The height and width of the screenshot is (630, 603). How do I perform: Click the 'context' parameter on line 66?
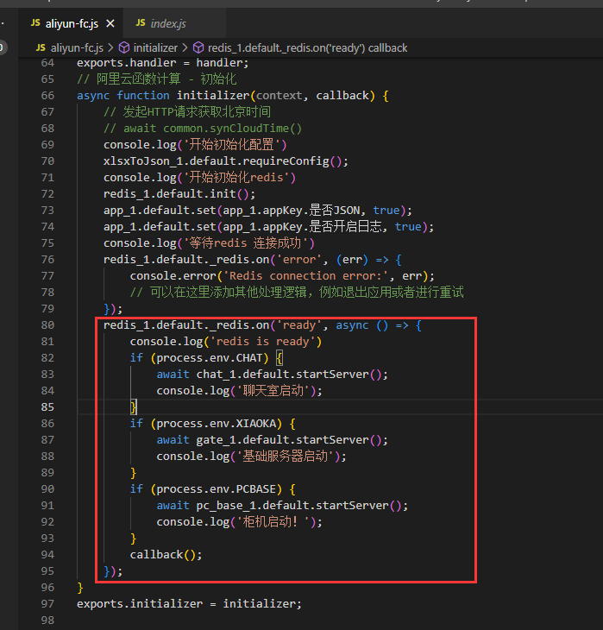tap(280, 96)
